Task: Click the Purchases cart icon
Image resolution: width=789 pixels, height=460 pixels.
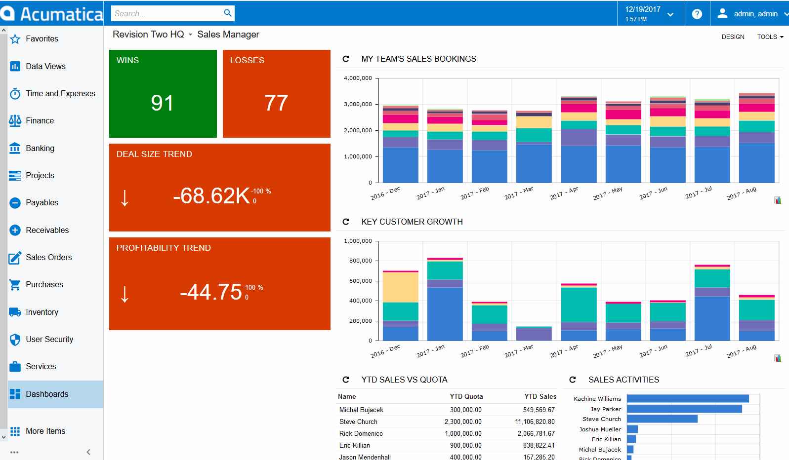Action: [15, 285]
